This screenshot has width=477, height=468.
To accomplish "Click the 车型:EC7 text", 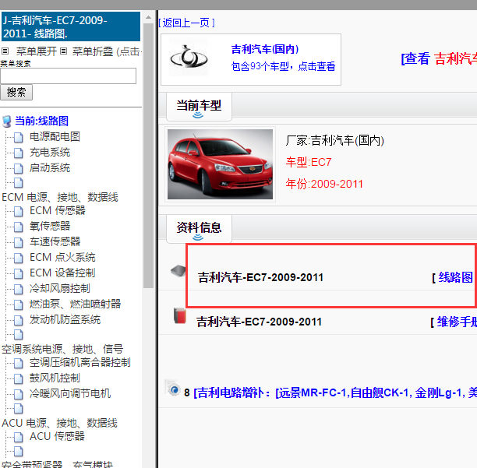I will (x=309, y=162).
